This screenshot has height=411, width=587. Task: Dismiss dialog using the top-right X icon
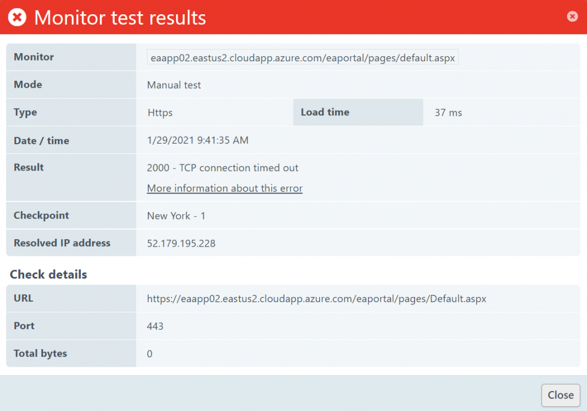click(572, 17)
